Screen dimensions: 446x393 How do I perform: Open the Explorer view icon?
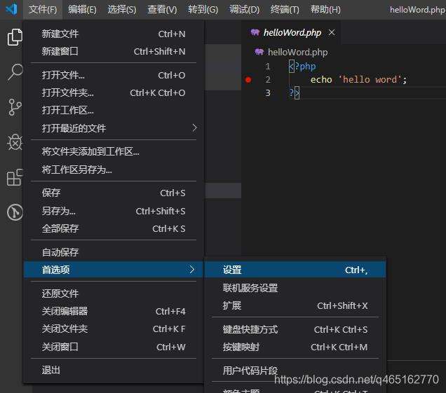[15, 37]
